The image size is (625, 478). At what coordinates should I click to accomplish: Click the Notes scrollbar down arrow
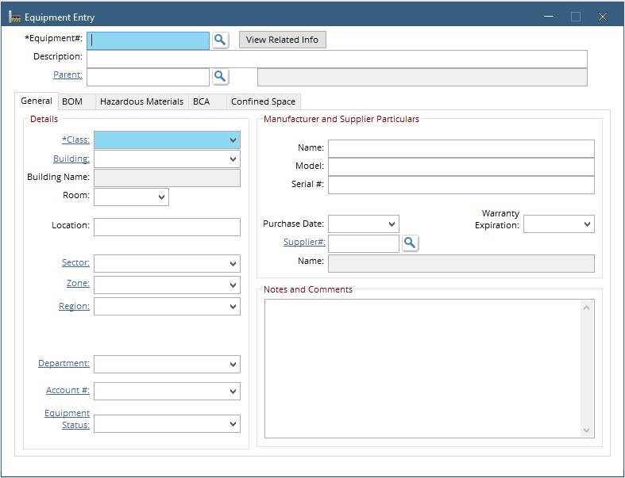point(587,430)
